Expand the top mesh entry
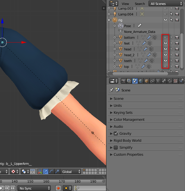The height and width of the screenshot is (191, 185). tap(115, 66)
